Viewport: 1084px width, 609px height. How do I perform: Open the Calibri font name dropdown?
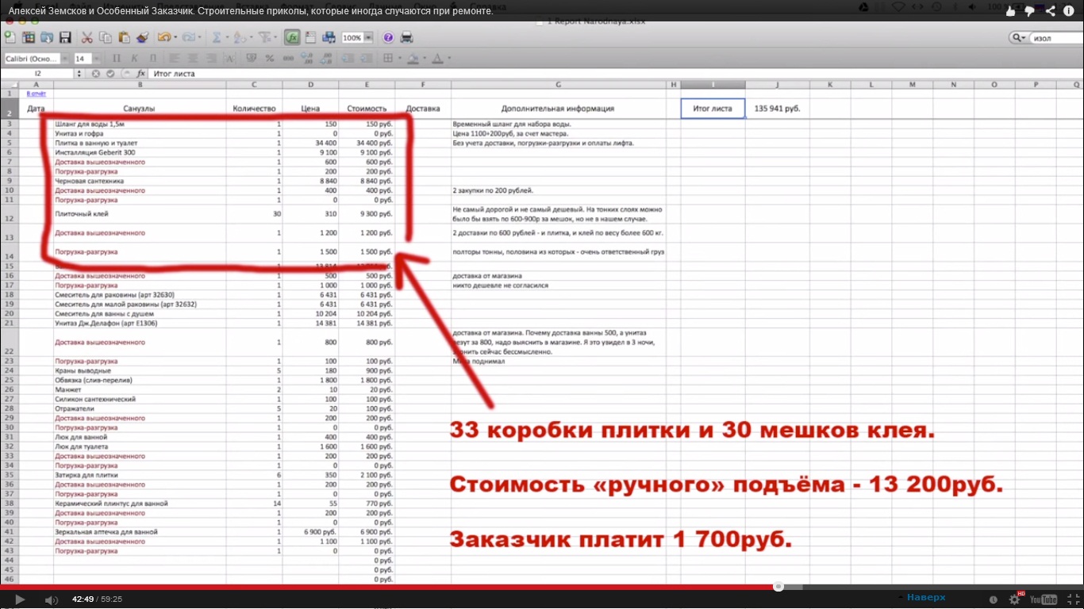(65, 59)
